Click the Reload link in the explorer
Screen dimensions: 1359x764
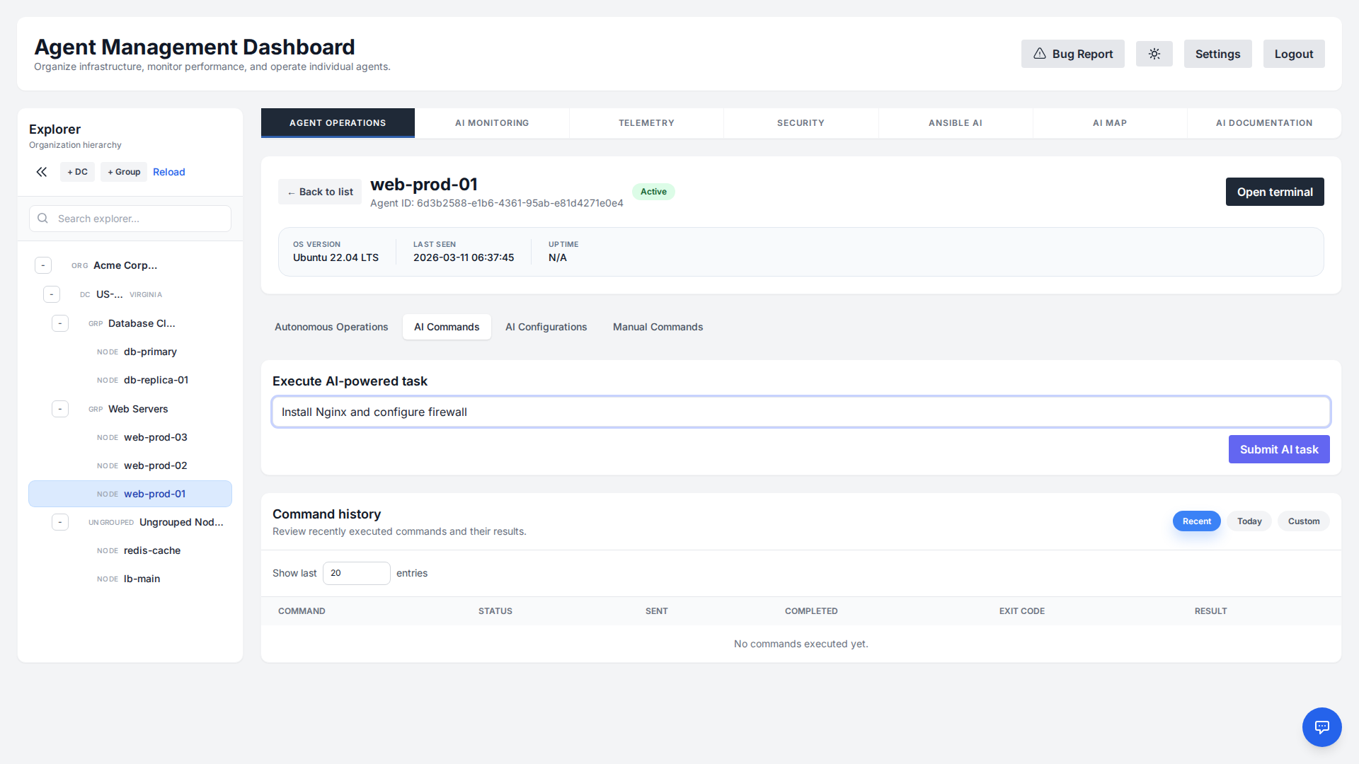168,172
